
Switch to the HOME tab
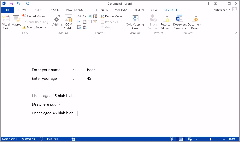22,10
